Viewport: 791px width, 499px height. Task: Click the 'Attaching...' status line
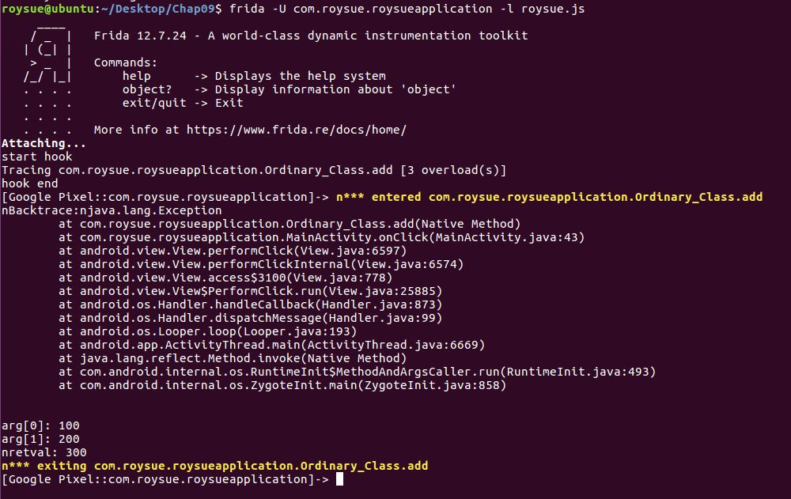pos(44,143)
